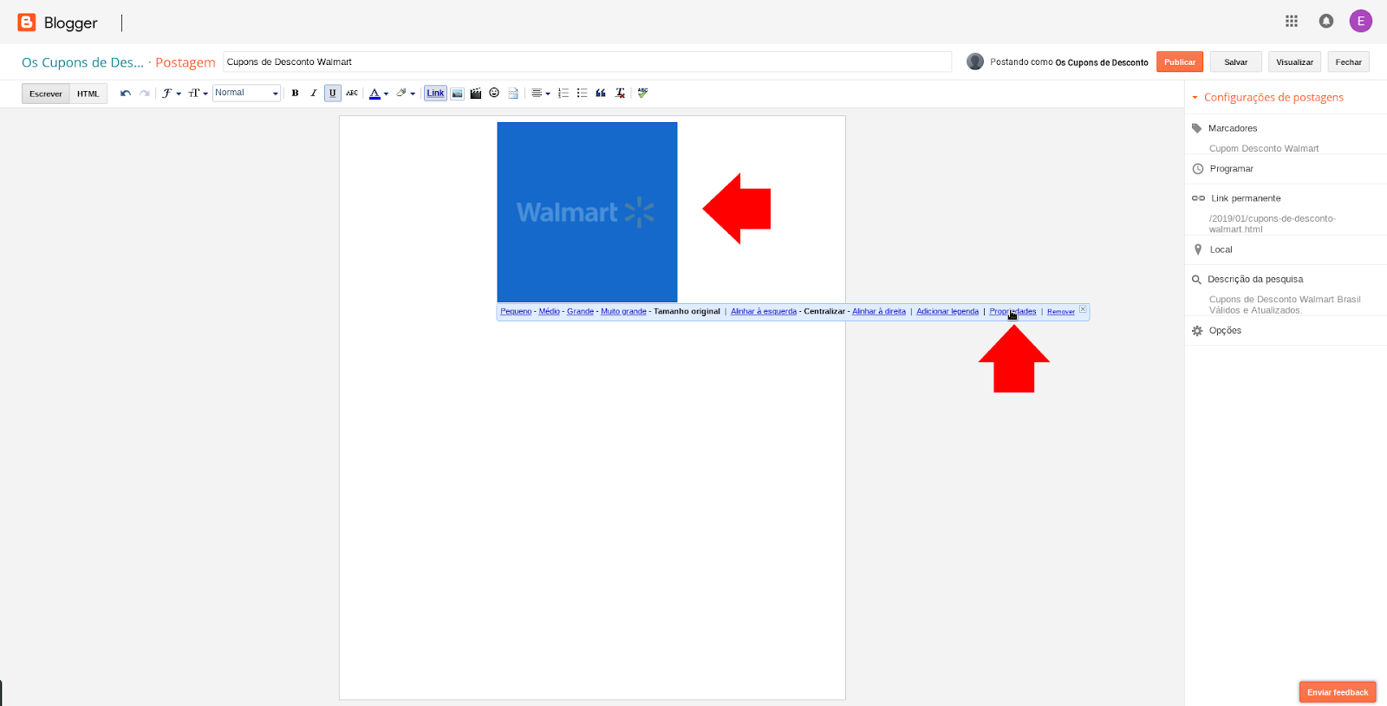Click the Blogger logo icon

27,23
